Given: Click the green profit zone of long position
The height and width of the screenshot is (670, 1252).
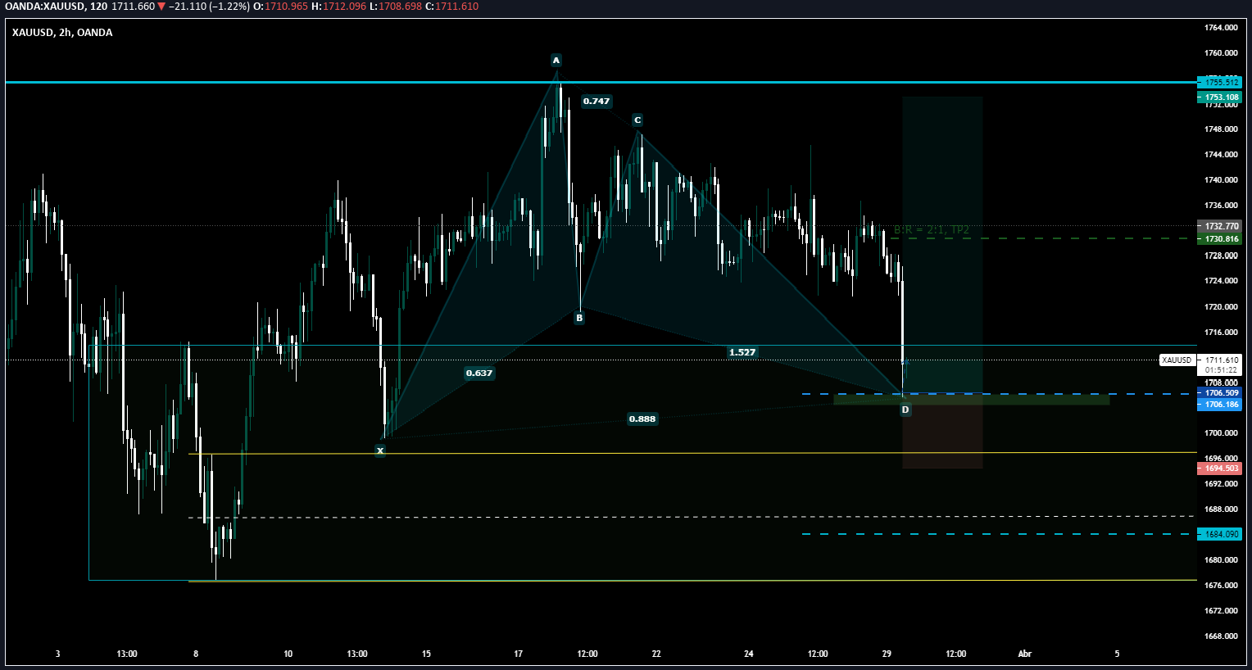Looking at the screenshot, I should tap(942, 164).
